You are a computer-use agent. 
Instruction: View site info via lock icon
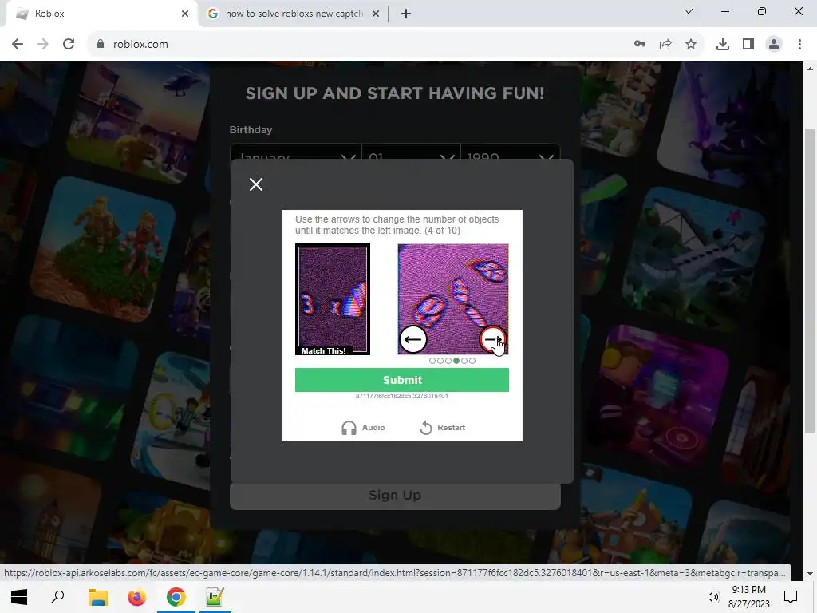pos(101,45)
